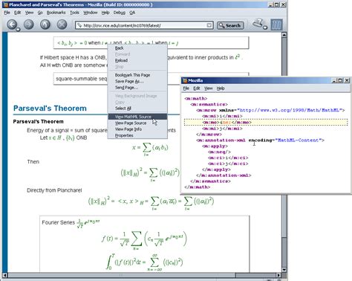The height and width of the screenshot is (281, 352).
Task: Click the m:neg tag line in source
Action: pyautogui.click(x=219, y=152)
